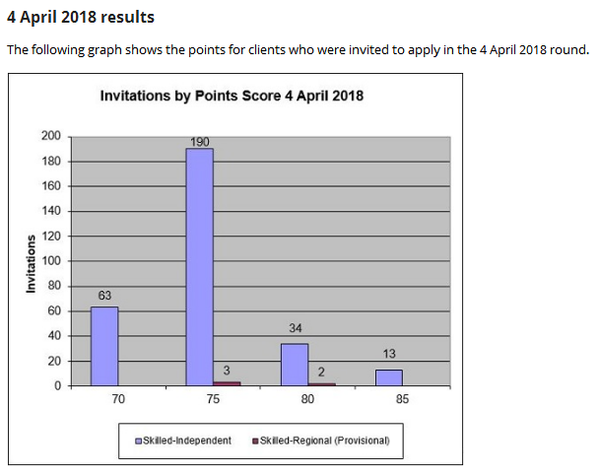This screenshot has width=600, height=476.
Task: Click the small maroon bar at 75 points
Action: (227, 383)
